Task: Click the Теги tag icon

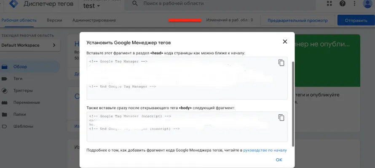Action: [x=4, y=79]
